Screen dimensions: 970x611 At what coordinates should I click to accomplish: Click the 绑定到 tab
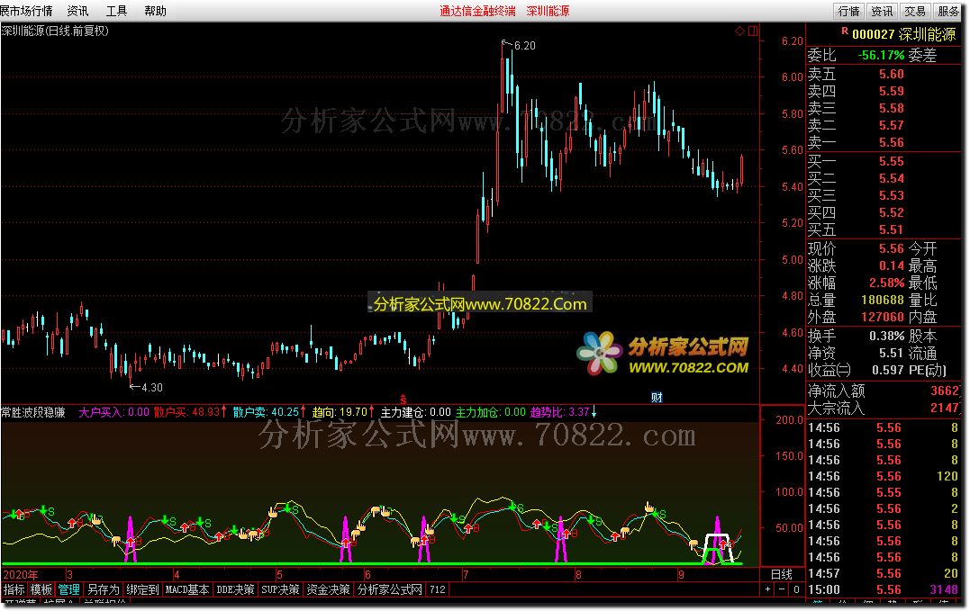(142, 589)
